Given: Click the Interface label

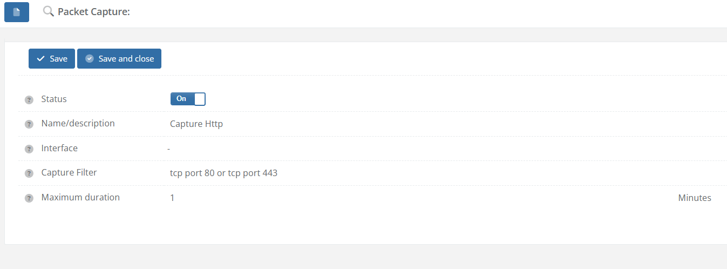Looking at the screenshot, I should tap(59, 148).
